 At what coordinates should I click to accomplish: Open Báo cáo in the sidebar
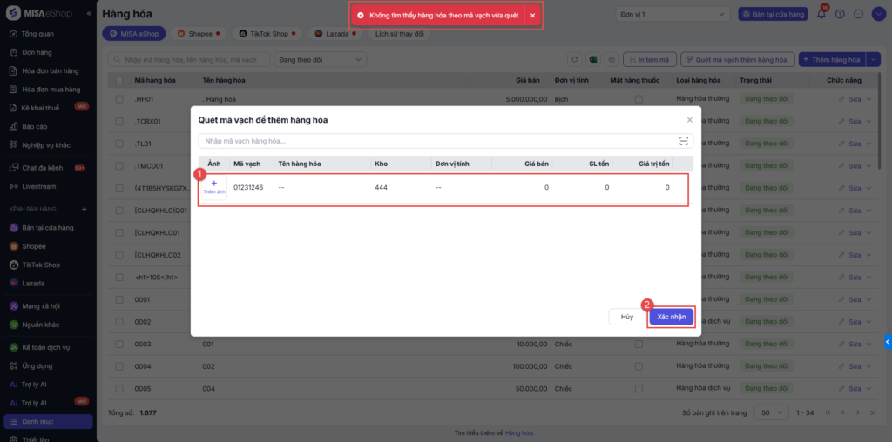34,126
